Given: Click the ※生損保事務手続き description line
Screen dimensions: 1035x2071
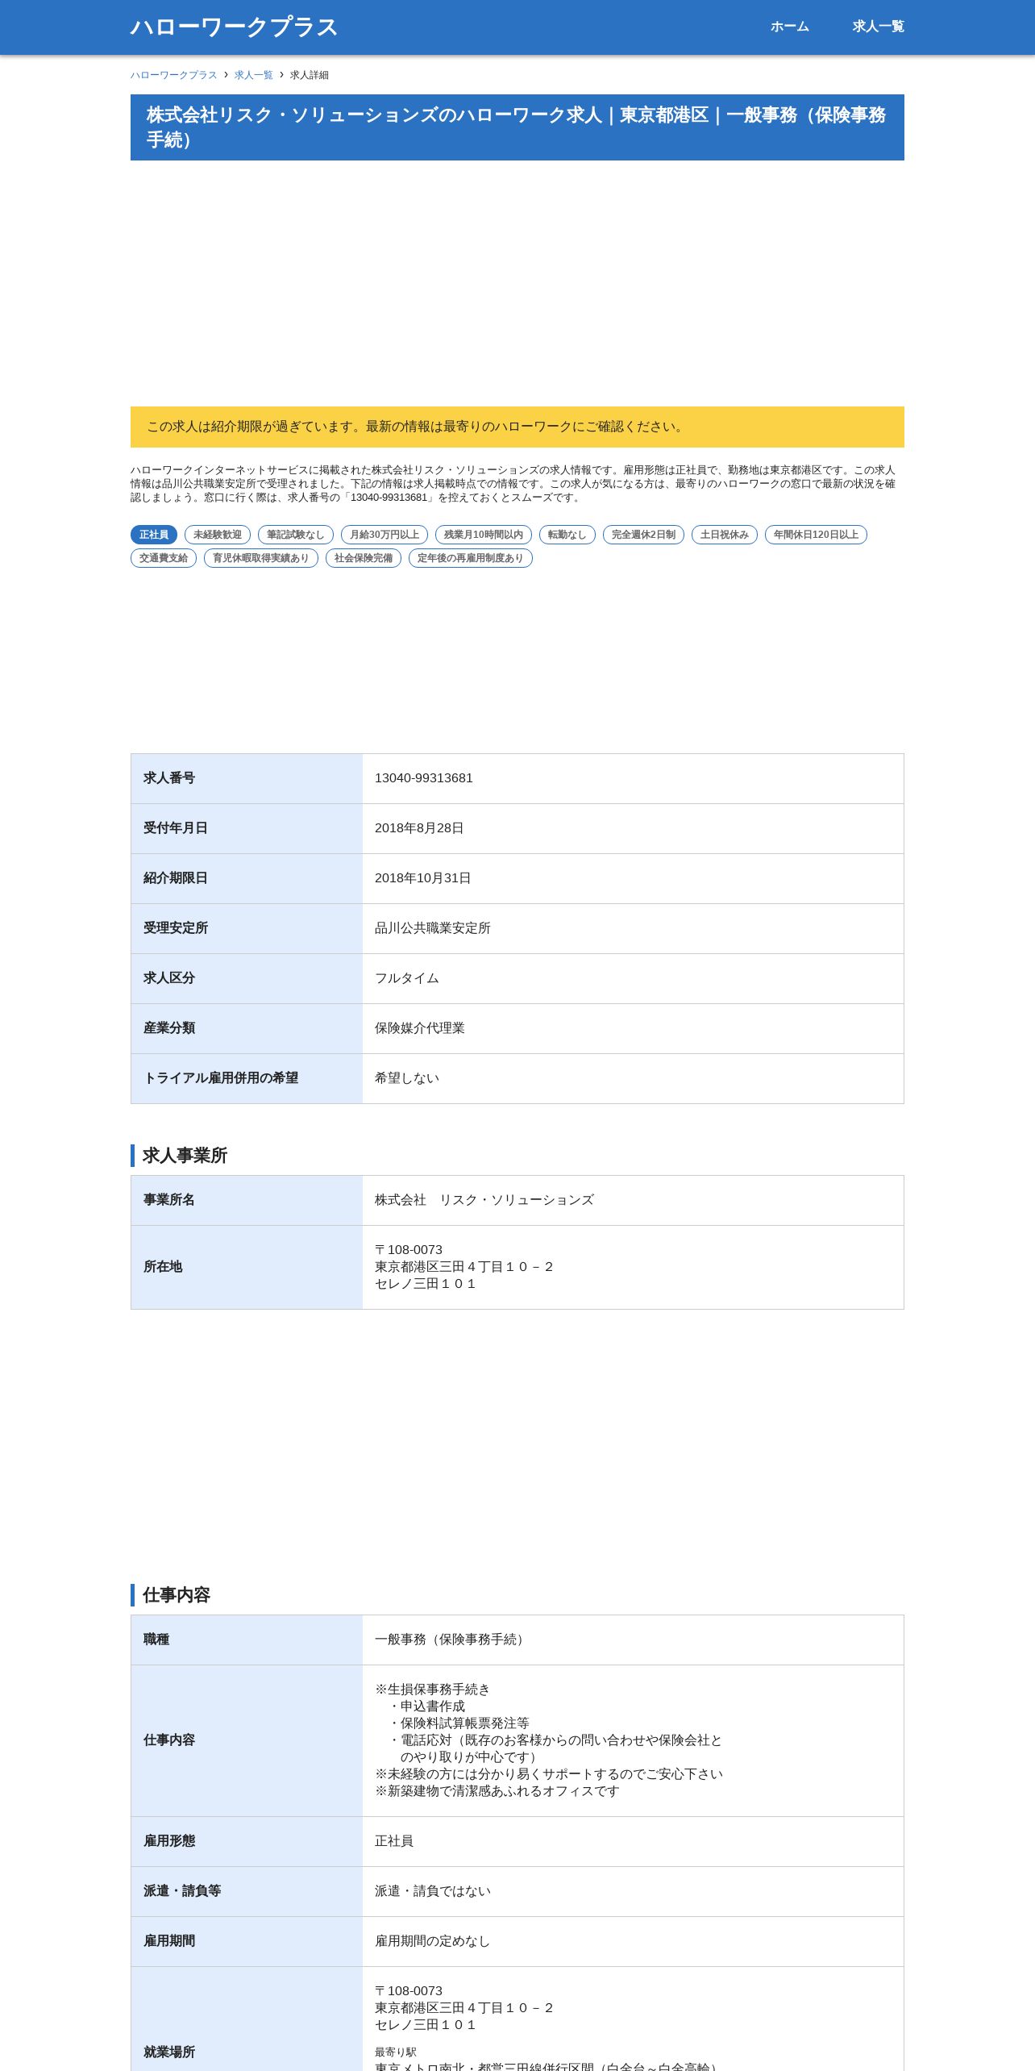Looking at the screenshot, I should pos(433,1690).
